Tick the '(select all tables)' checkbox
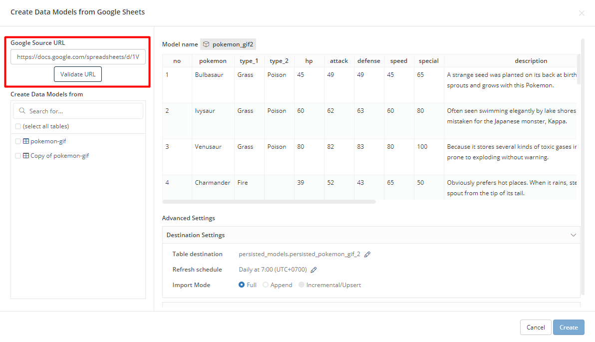Viewport: 595px width, 342px height. click(18, 126)
